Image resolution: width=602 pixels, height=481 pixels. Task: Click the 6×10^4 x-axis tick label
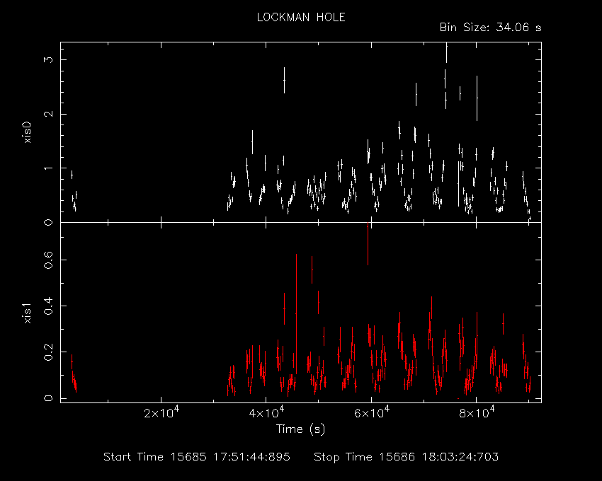click(372, 412)
